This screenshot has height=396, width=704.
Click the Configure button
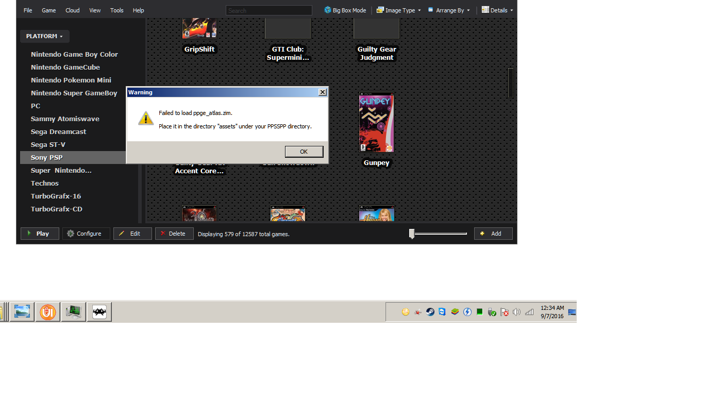[x=86, y=234]
